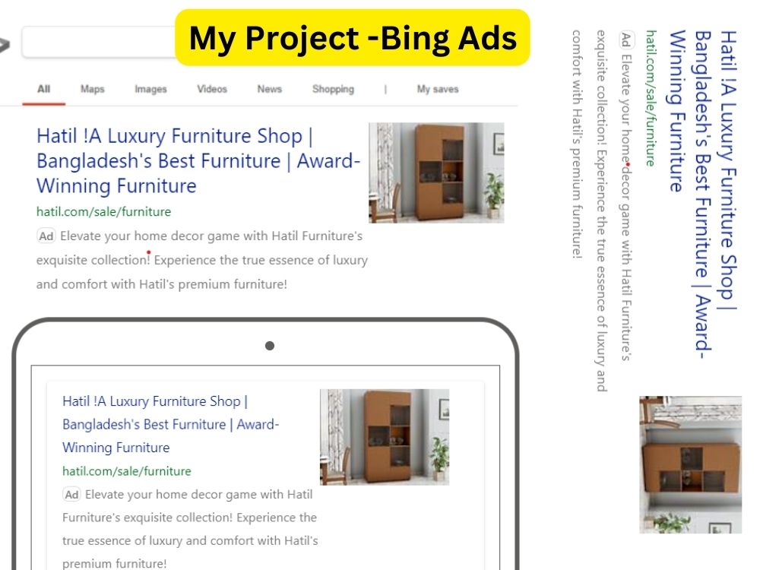Image resolution: width=760 pixels, height=570 pixels.
Task: Open cabinet thumbnail in tablet preview
Action: coord(385,437)
